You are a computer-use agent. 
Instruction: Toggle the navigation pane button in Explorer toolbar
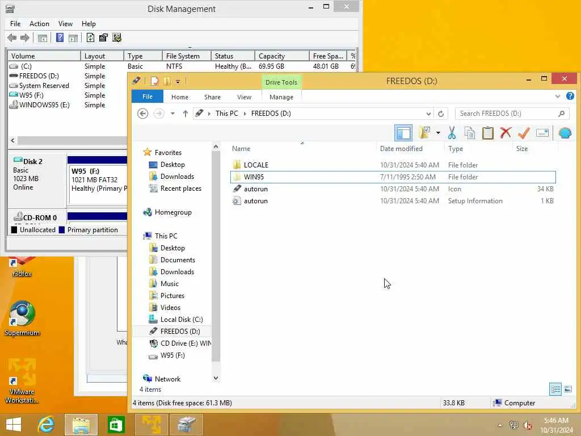[x=403, y=133]
